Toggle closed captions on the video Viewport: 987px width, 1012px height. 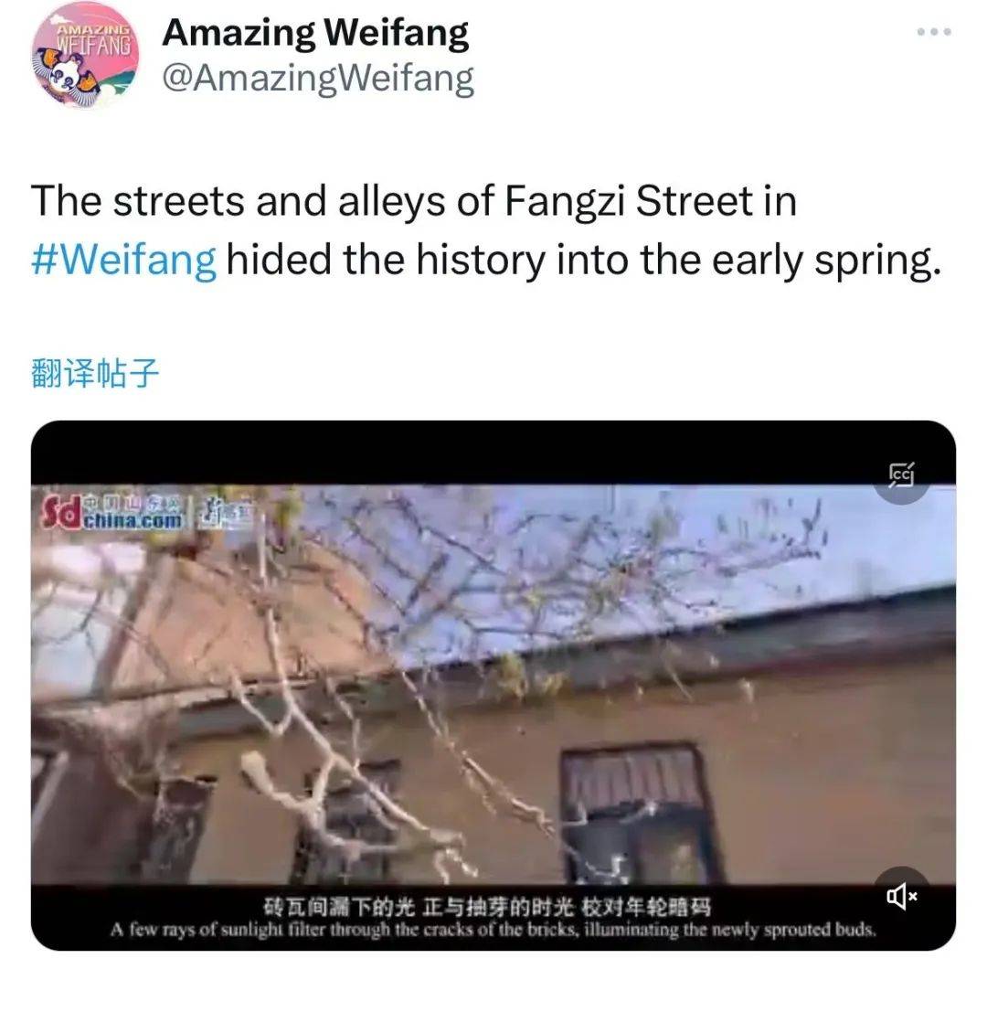point(901,474)
